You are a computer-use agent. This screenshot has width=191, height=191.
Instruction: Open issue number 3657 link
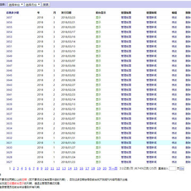coord(9,18)
